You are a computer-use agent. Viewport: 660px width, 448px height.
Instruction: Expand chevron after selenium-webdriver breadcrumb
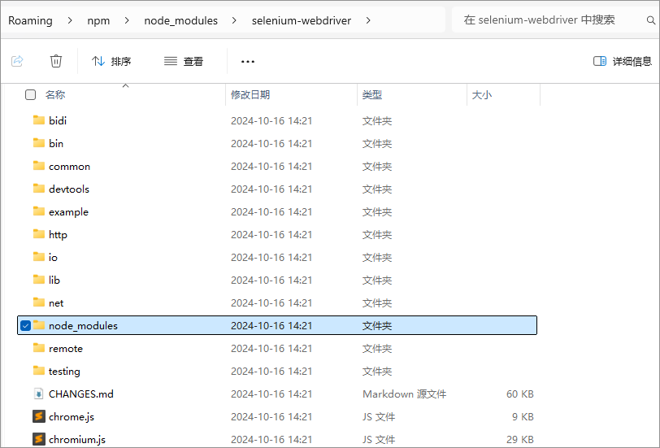368,20
